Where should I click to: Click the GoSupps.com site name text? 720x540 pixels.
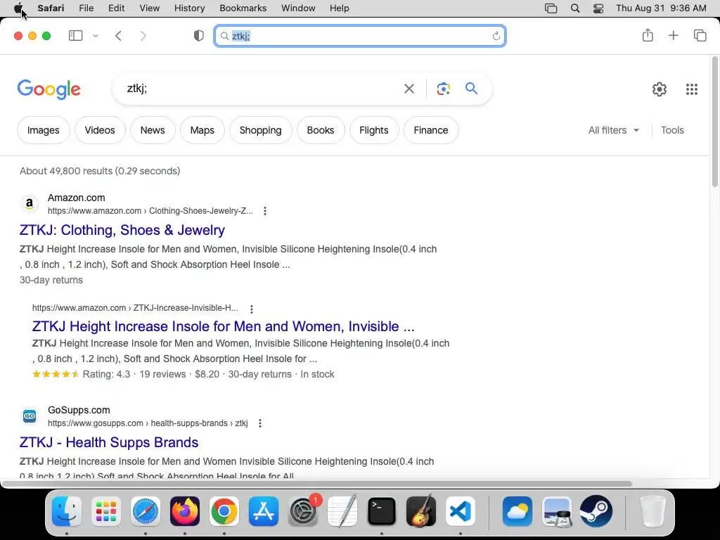pos(79,410)
